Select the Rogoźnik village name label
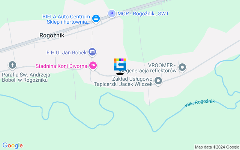The height and width of the screenshot is (150, 240). 52,35
